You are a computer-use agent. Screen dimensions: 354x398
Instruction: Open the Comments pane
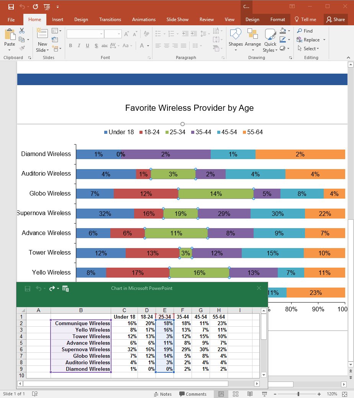193,394
